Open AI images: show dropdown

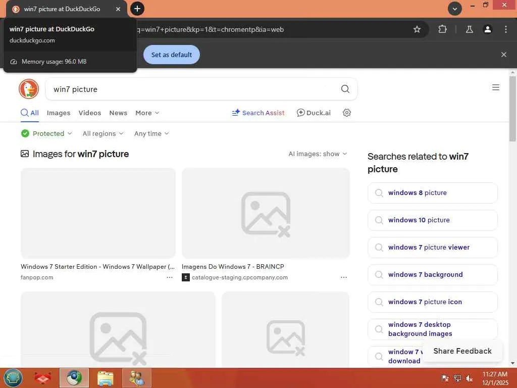pyautogui.click(x=318, y=154)
